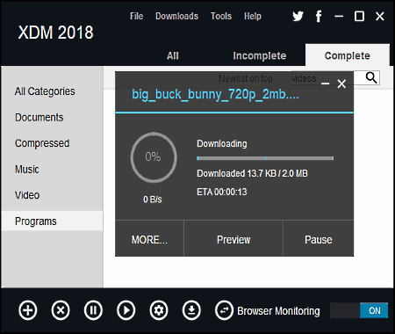Screen dimensions: 395x334
Task: Open the File menu
Action: pos(137,16)
